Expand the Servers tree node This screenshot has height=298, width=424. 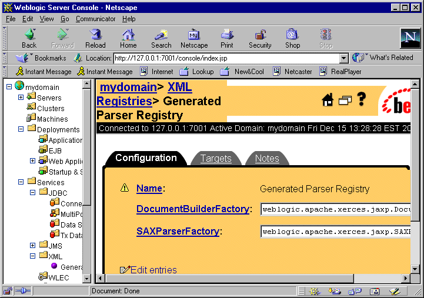click(21, 97)
